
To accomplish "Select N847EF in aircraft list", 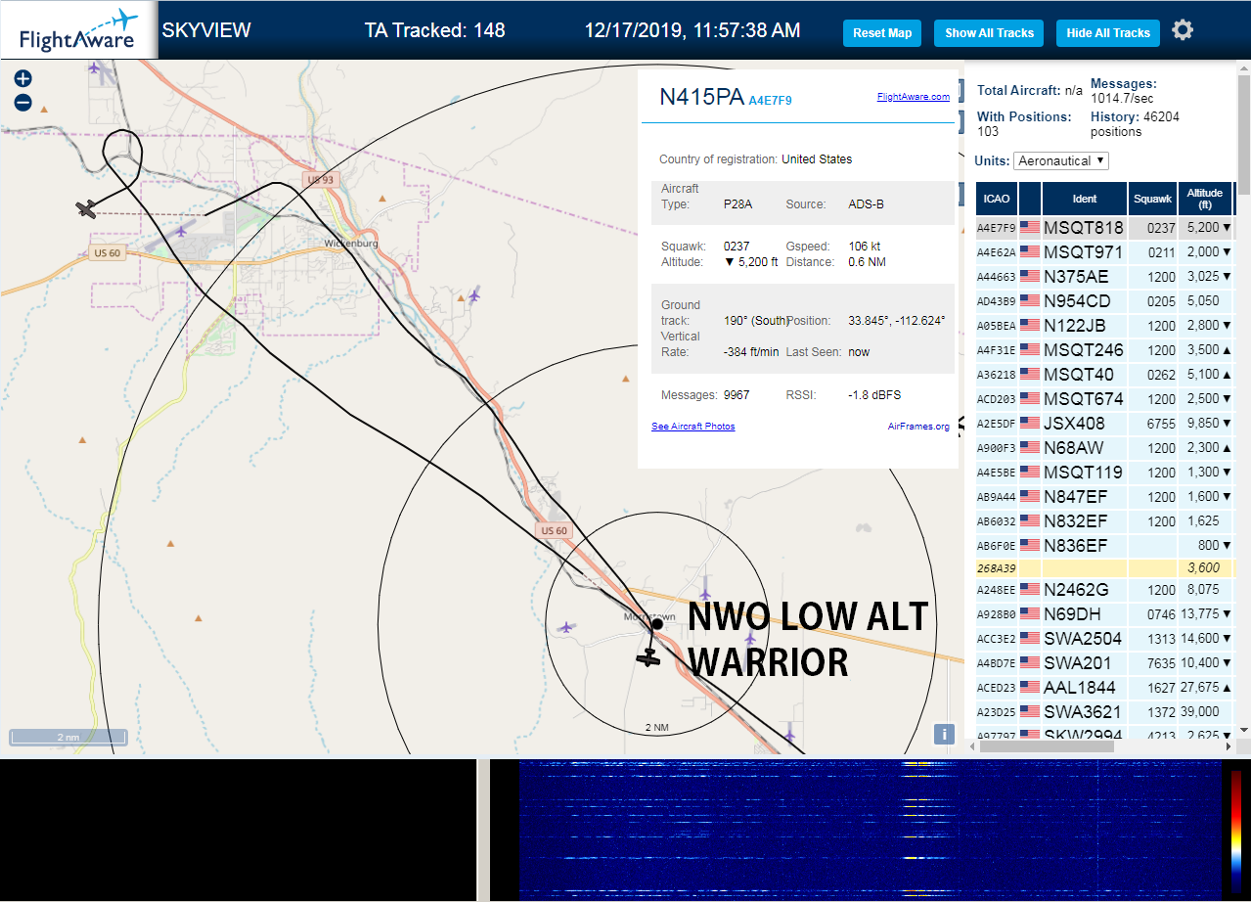I will (1104, 497).
